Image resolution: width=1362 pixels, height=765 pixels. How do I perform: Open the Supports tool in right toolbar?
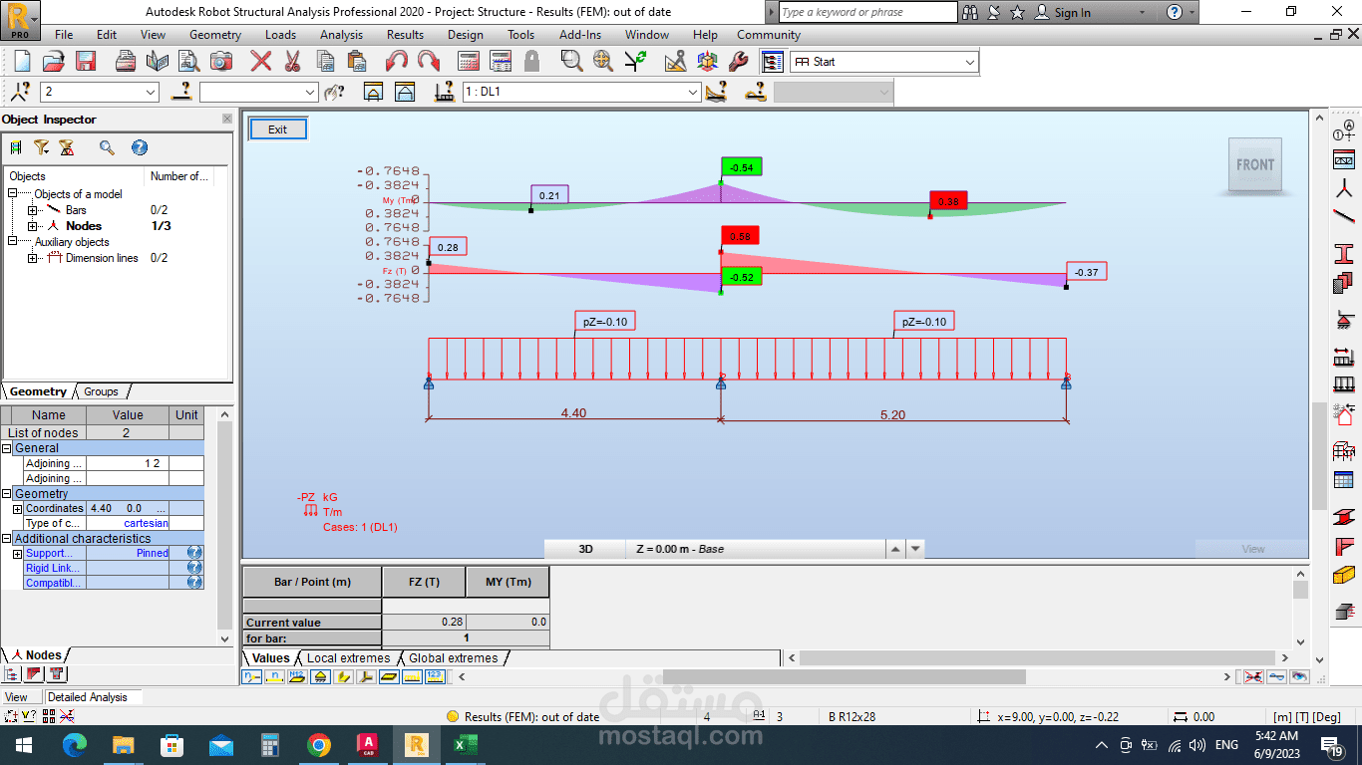pos(1344,321)
